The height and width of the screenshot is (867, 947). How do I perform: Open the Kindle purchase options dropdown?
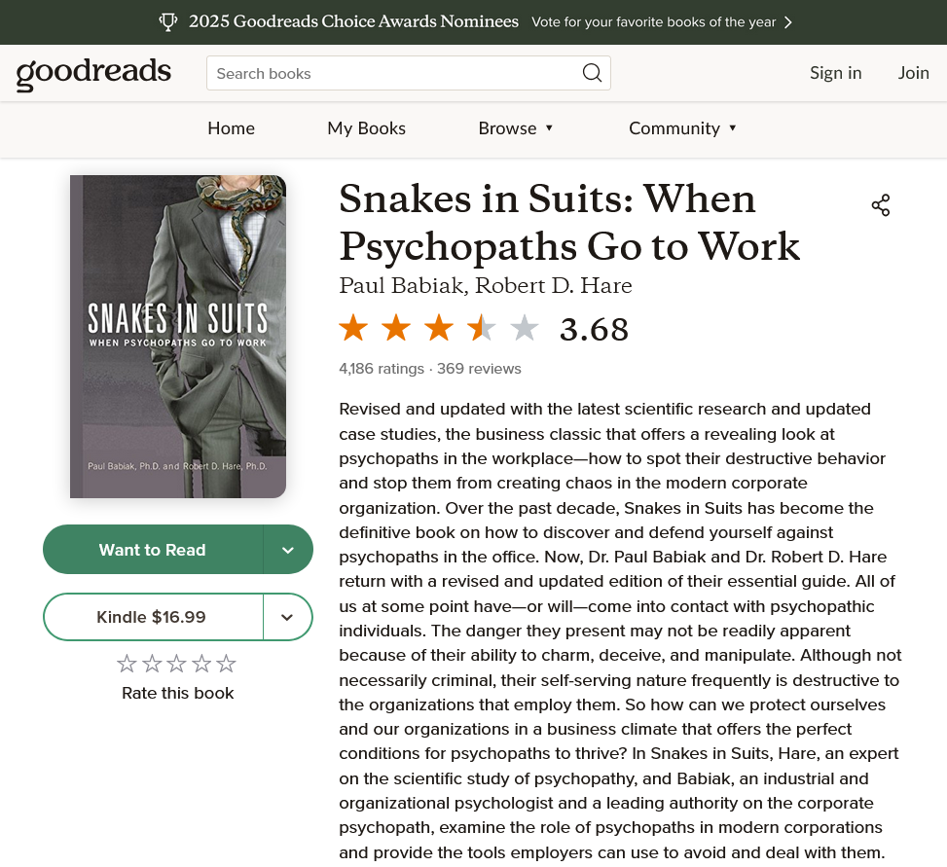(288, 617)
